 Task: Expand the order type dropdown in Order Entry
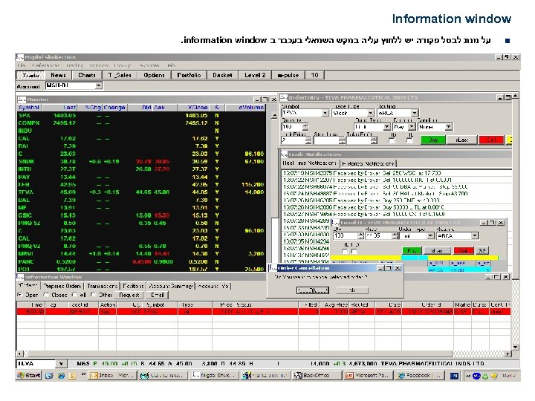tap(386, 127)
